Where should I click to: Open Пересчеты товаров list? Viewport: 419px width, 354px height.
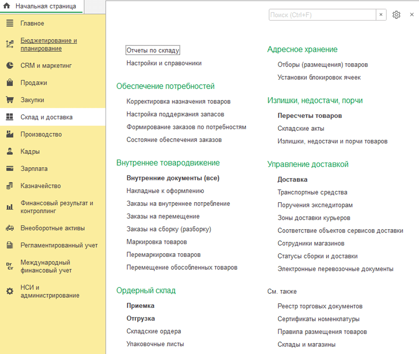tap(309, 116)
